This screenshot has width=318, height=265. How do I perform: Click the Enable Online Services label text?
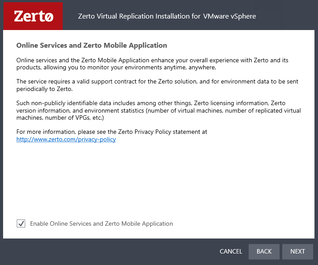[102, 223]
